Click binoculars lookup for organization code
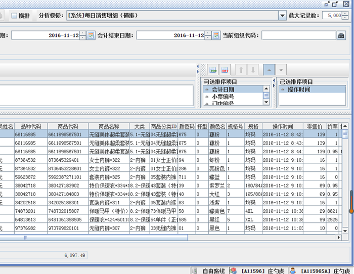The image size is (354, 274). point(341,35)
